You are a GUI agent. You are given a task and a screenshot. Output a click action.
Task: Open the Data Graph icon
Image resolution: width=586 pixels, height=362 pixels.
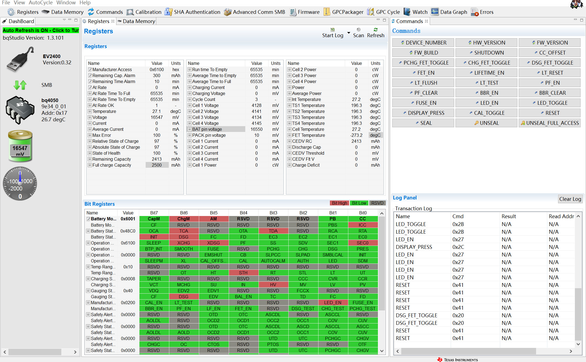[x=435, y=12]
